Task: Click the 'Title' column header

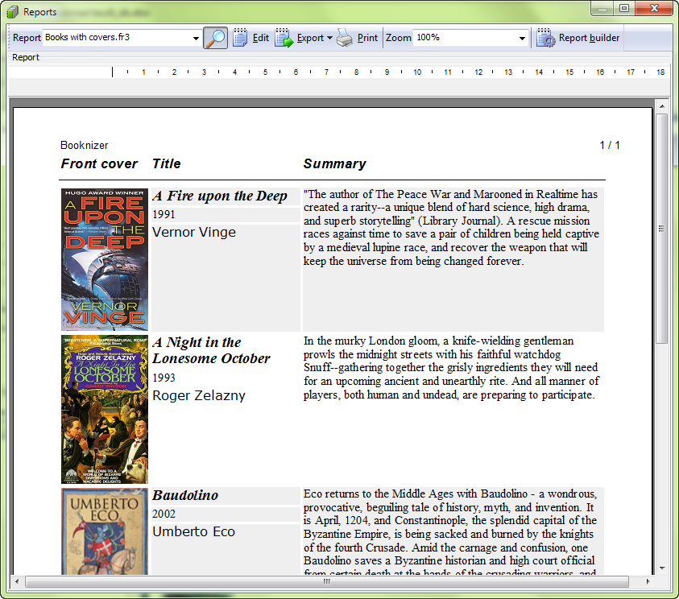Action: [166, 163]
